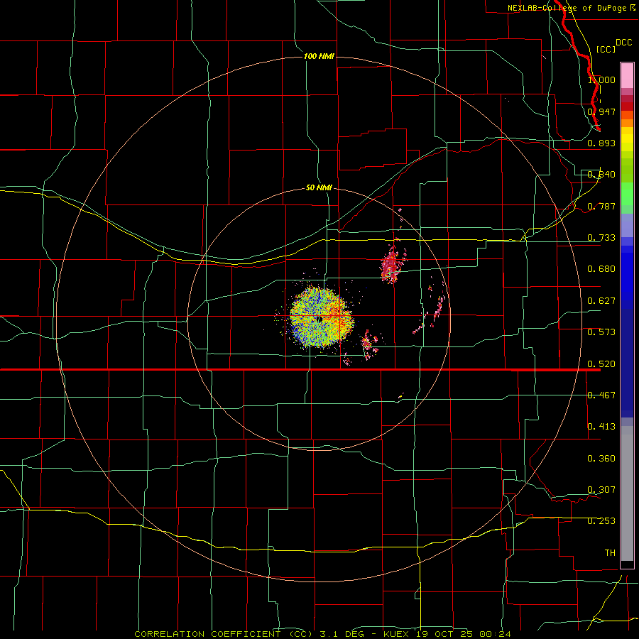Click the 'KUEX' radar station identifier
Image resolution: width=639 pixels, height=639 pixels.
[398, 634]
